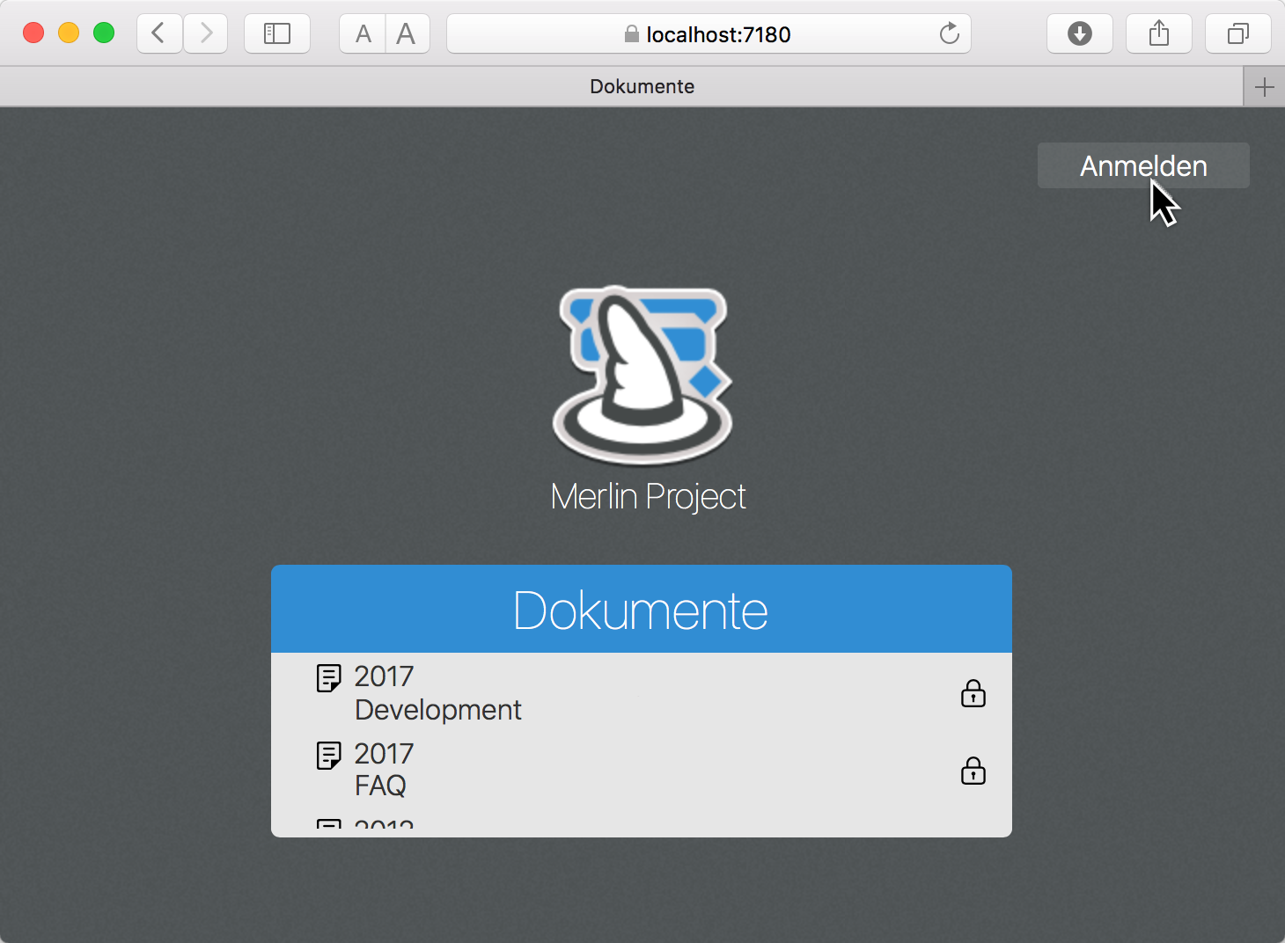Go back with Safari's back arrow
This screenshot has width=1285, height=943.
pyautogui.click(x=159, y=33)
